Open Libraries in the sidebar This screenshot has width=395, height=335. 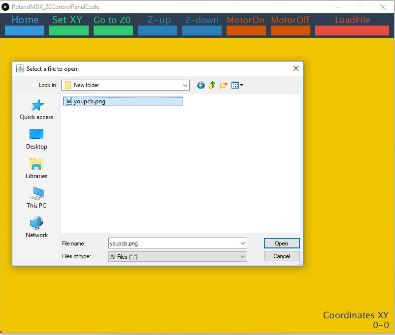point(36,168)
